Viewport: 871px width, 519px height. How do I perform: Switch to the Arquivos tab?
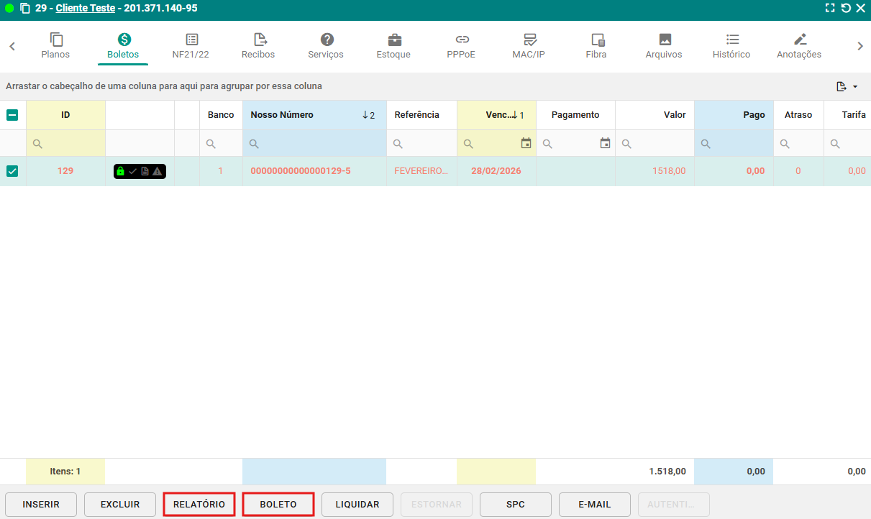pos(664,46)
